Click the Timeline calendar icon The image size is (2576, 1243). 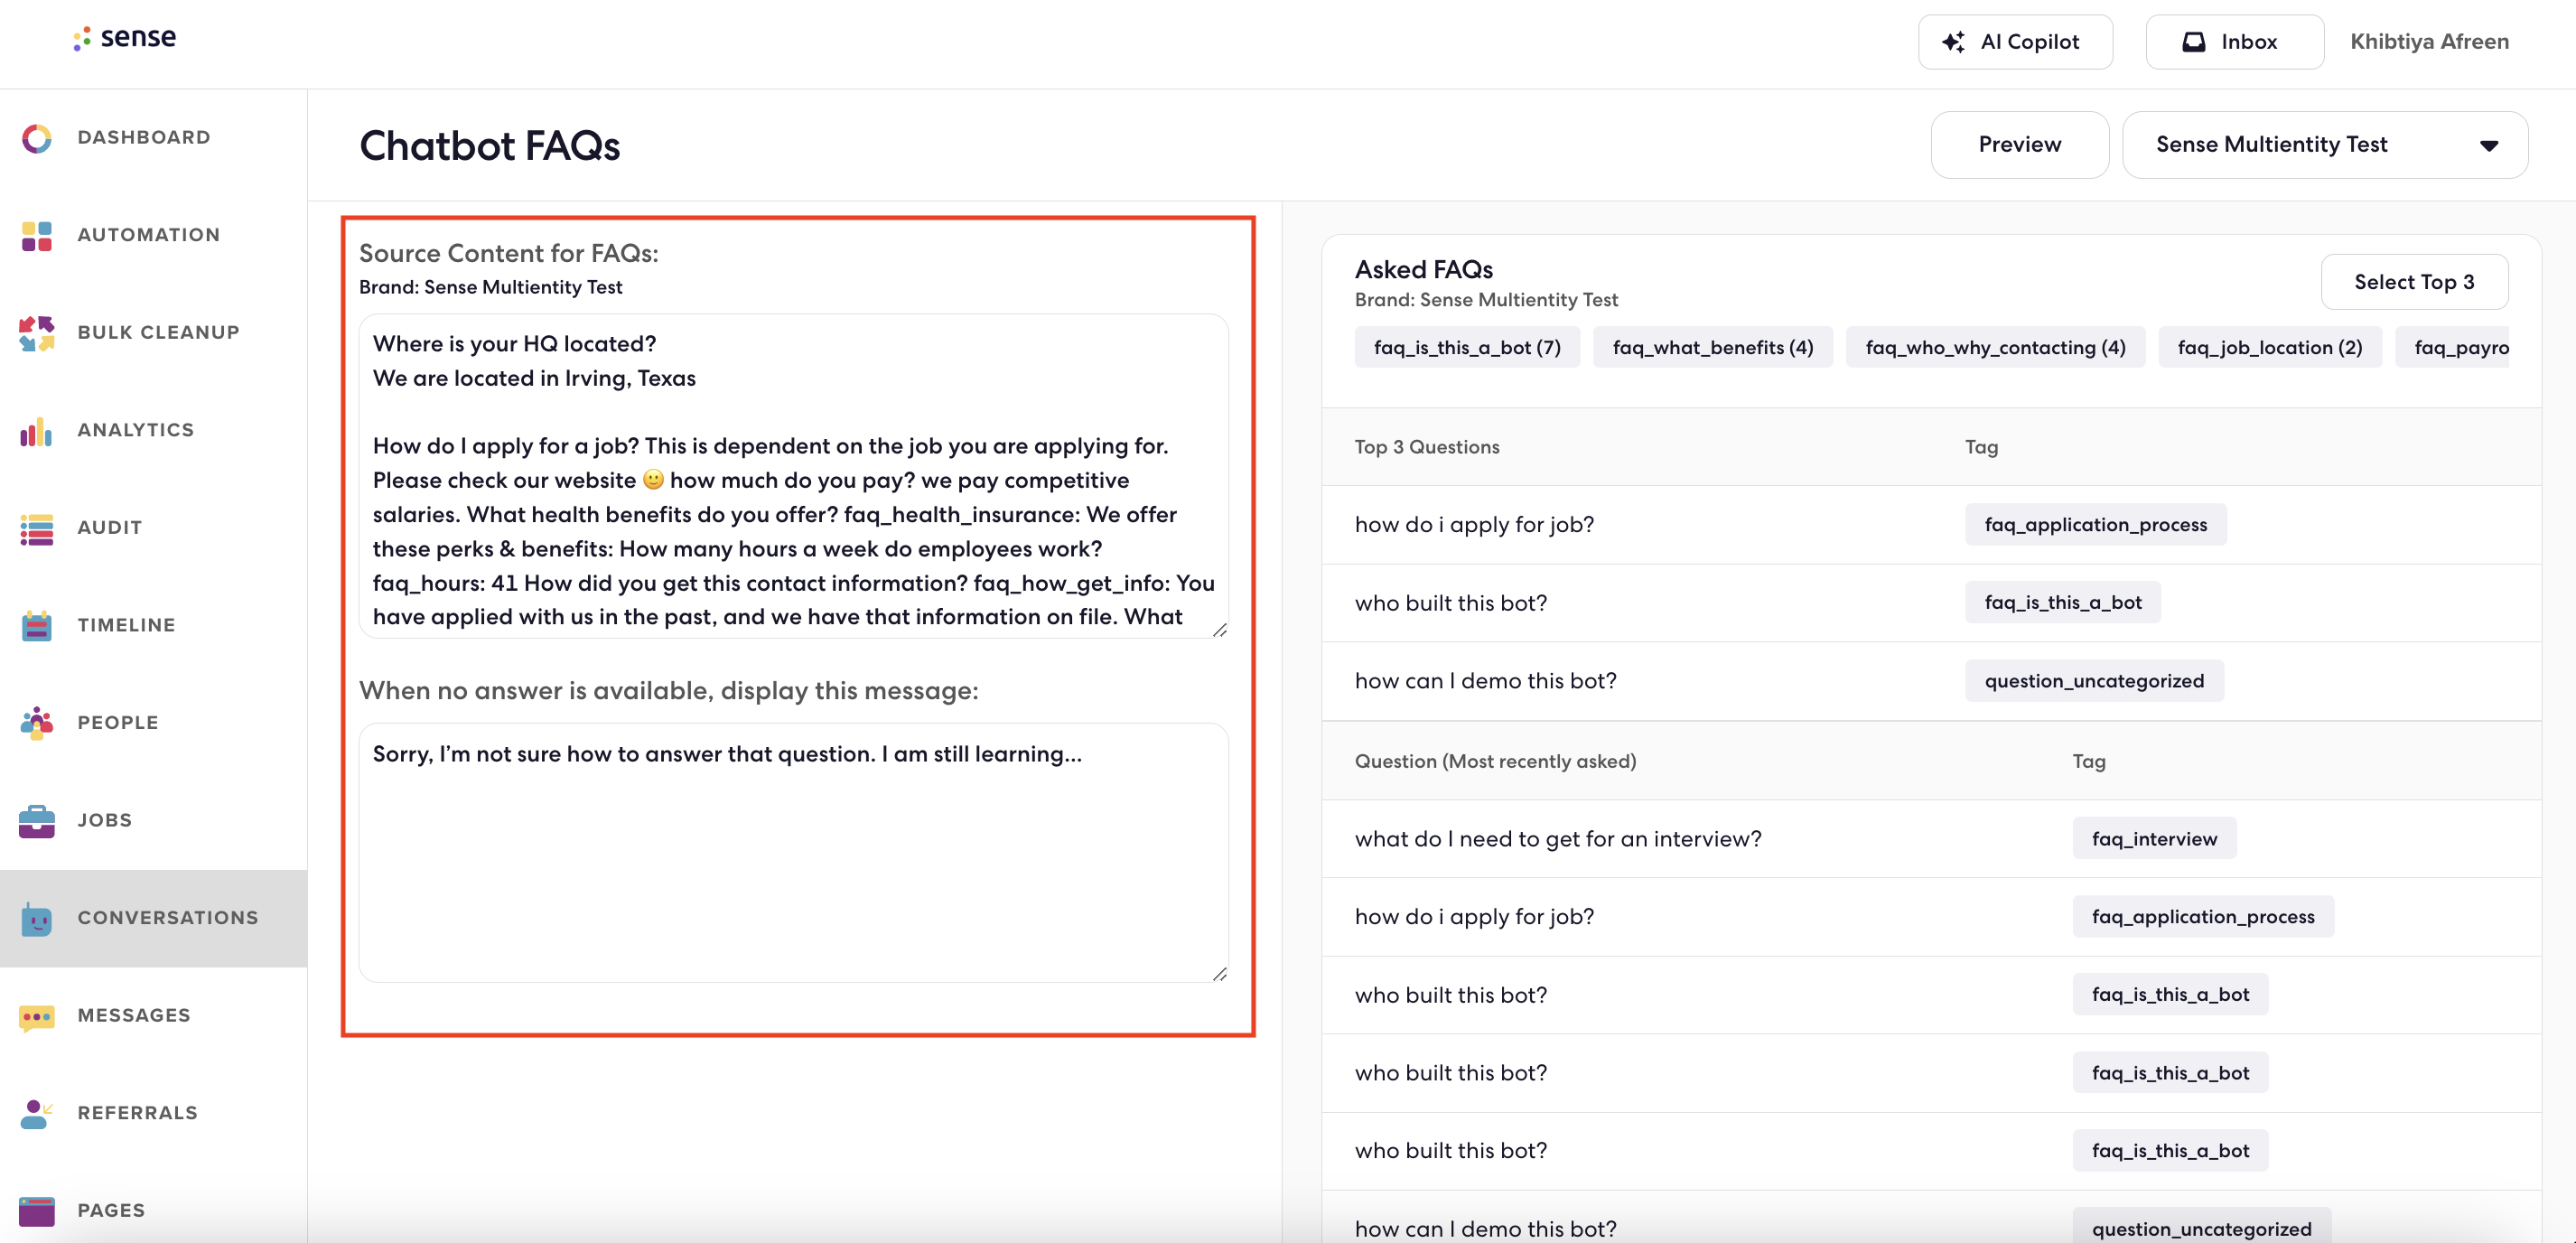pos(37,626)
